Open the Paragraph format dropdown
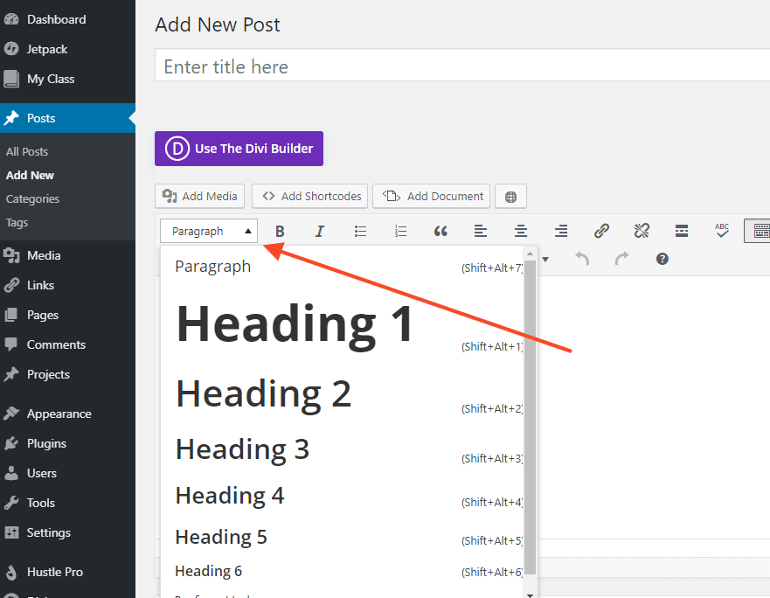 point(208,230)
